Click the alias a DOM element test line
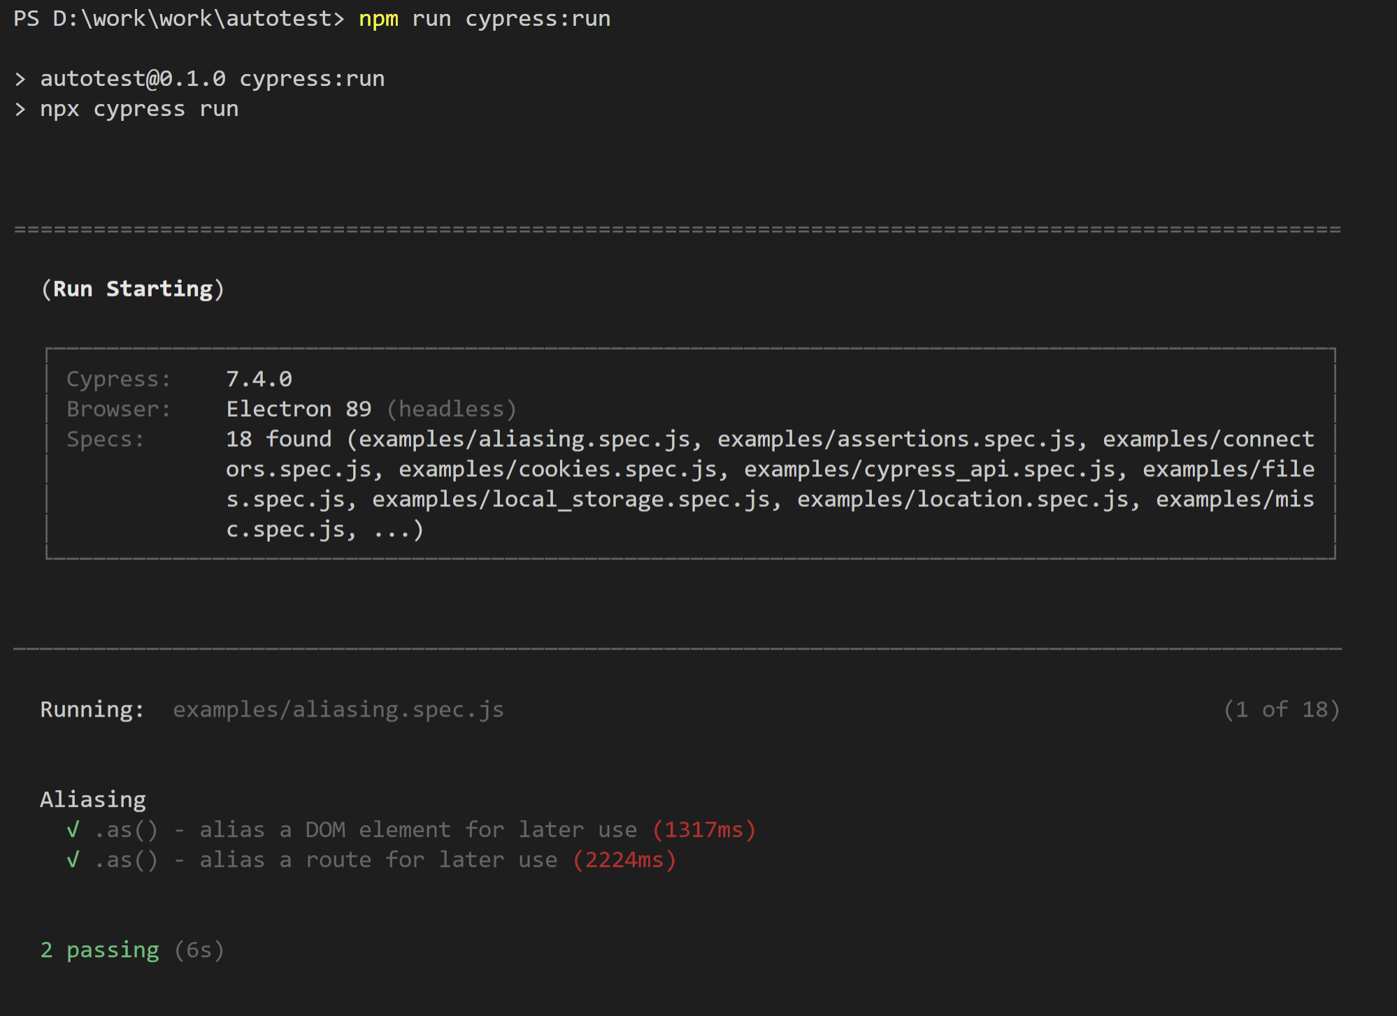Screen dimensions: 1397x1016 coord(365,830)
